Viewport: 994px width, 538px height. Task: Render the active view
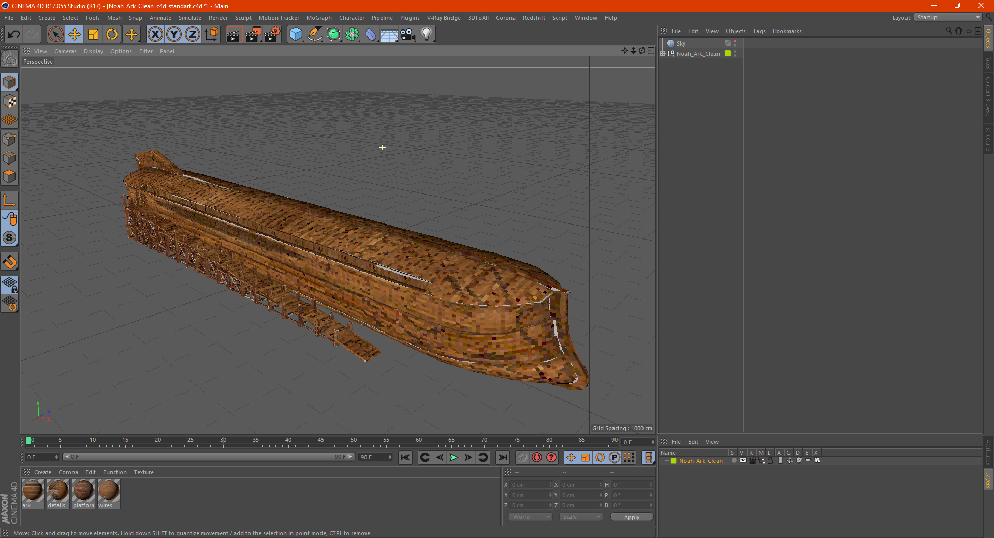(x=234, y=35)
